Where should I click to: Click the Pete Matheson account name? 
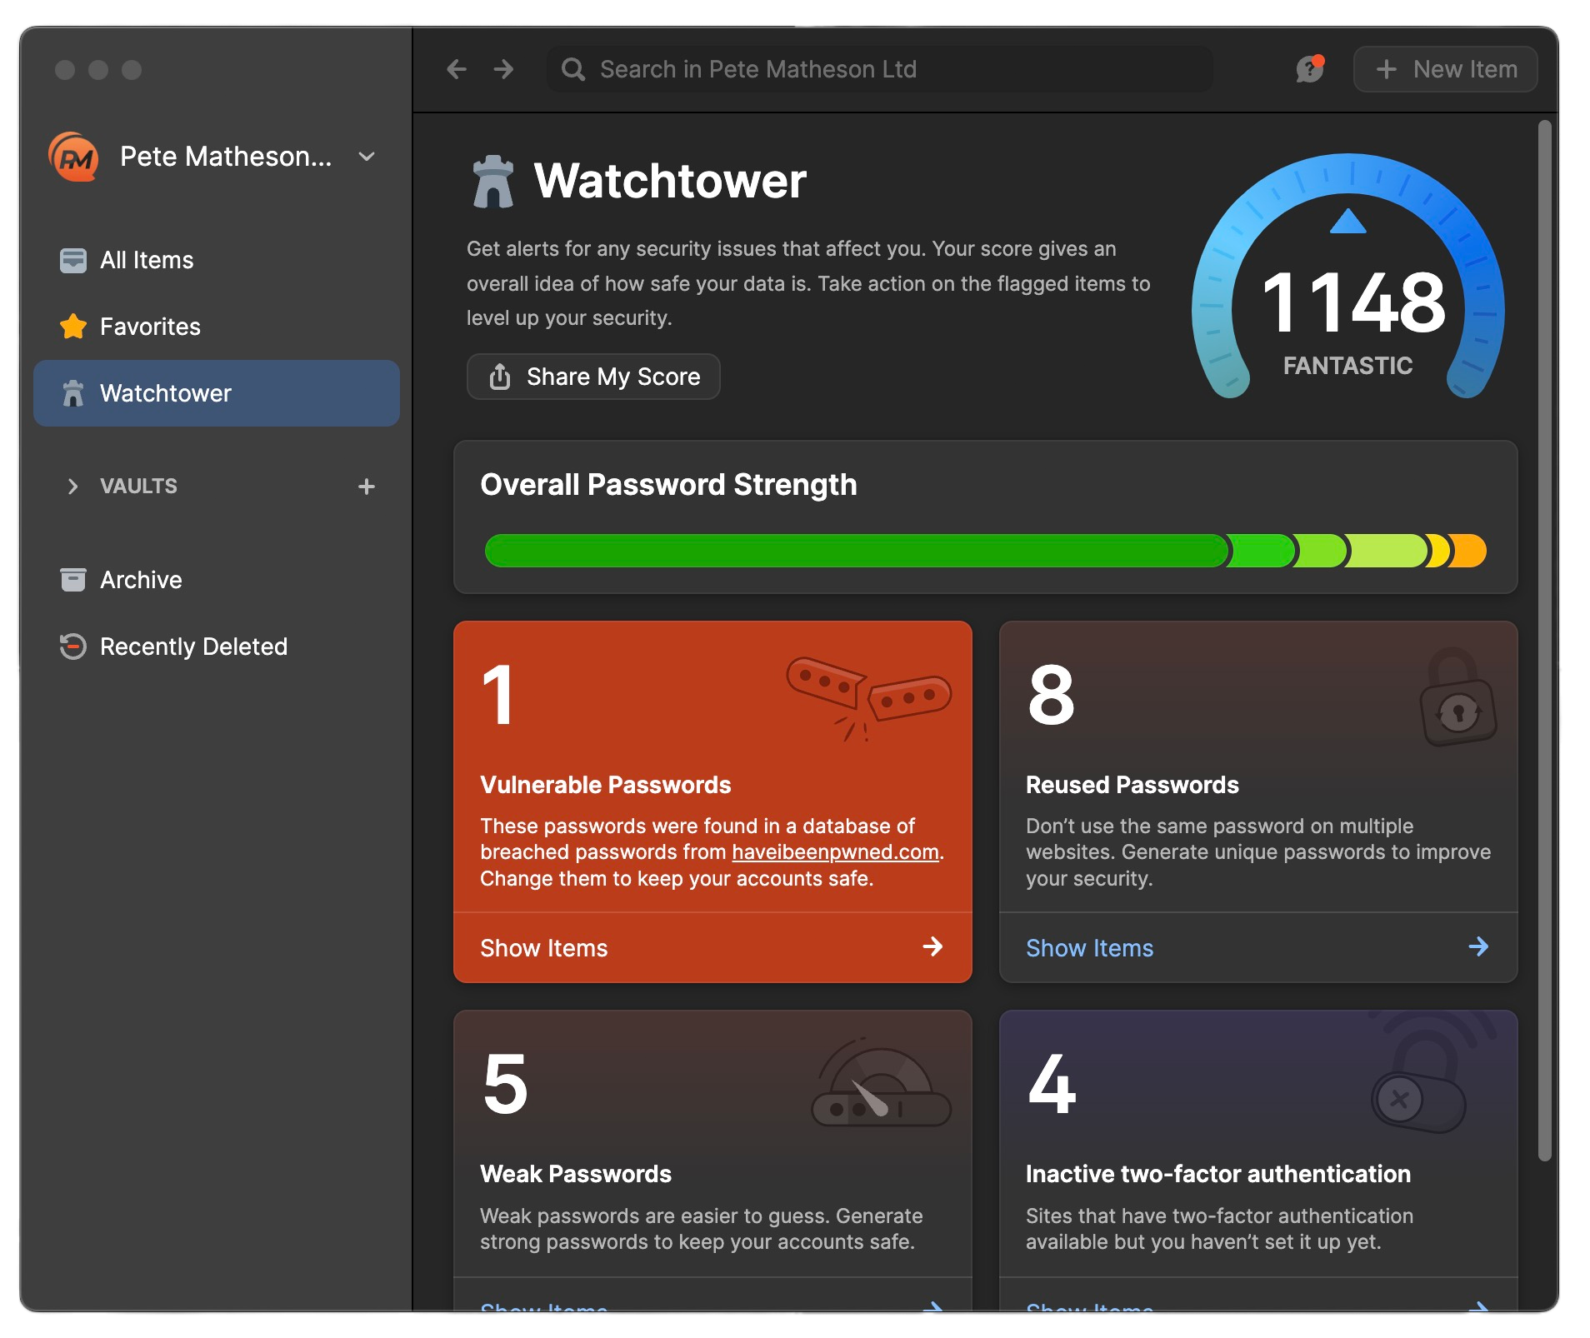point(226,157)
